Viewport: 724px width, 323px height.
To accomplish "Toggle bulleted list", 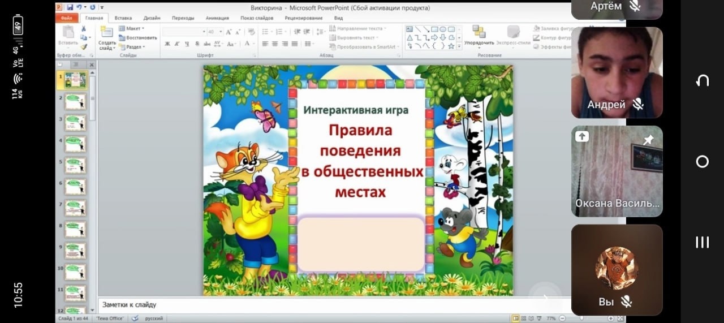I will [266, 32].
